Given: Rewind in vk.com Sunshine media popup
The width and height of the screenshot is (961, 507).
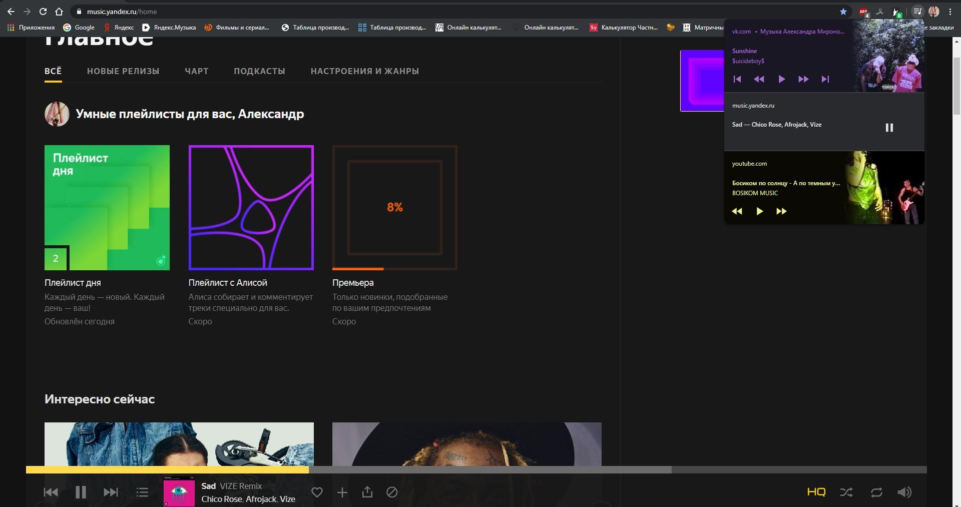Looking at the screenshot, I should tap(759, 79).
